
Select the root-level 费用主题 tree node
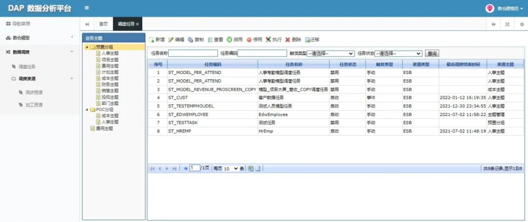(105, 129)
